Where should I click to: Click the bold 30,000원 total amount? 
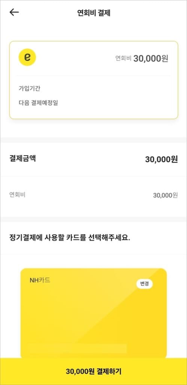pyautogui.click(x=161, y=159)
